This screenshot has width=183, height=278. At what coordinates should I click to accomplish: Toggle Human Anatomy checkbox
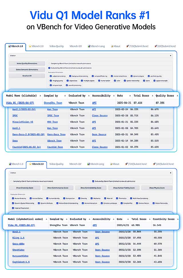tap(13, 198)
